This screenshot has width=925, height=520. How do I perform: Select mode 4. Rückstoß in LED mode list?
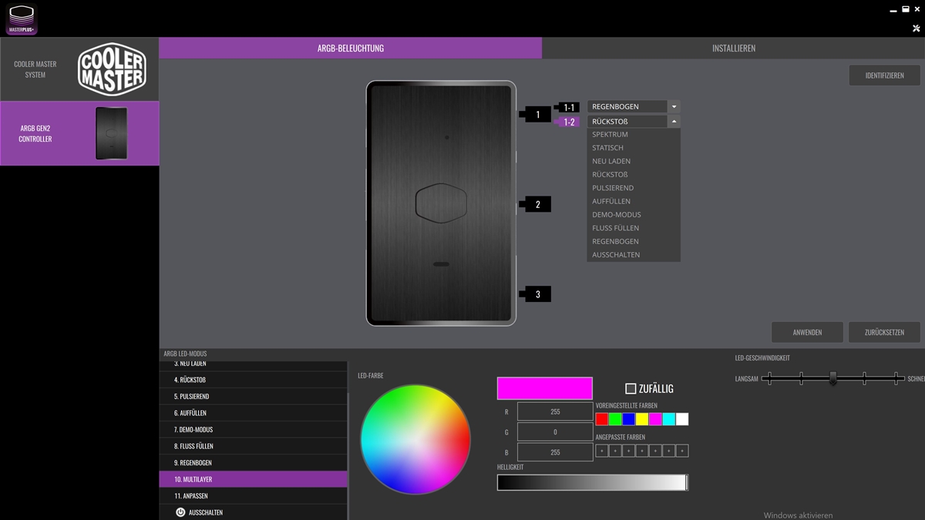254,380
